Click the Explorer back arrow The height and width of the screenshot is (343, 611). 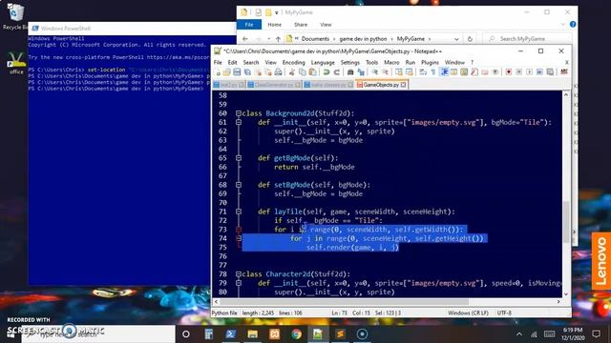click(x=244, y=39)
